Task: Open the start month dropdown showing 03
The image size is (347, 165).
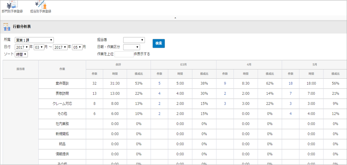Action: [x=39, y=47]
